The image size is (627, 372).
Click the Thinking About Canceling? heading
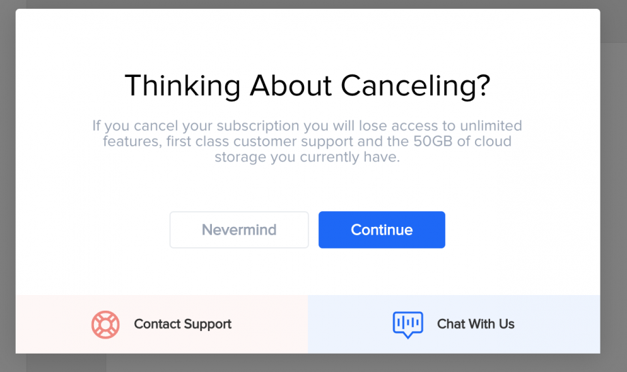click(x=307, y=87)
